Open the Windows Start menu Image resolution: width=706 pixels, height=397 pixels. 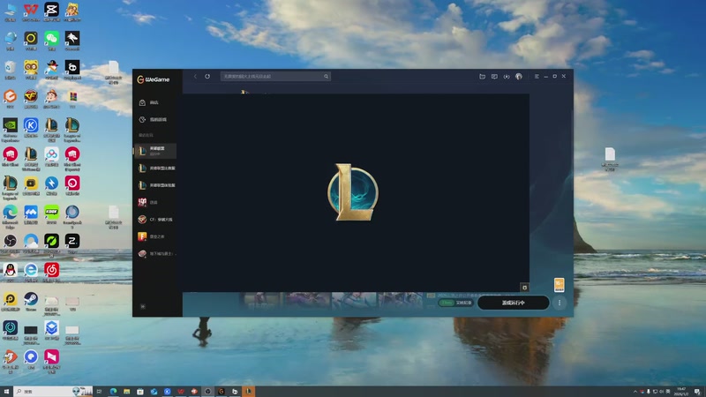pos(6,392)
